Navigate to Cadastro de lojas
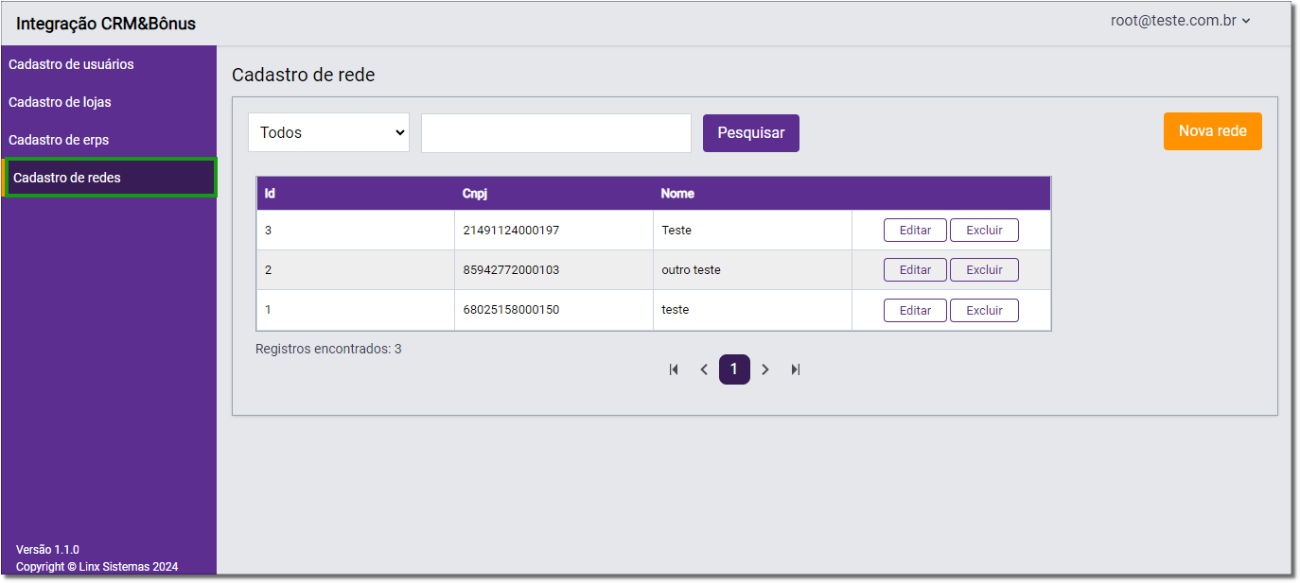Image resolution: width=1300 pixels, height=583 pixels. (60, 102)
